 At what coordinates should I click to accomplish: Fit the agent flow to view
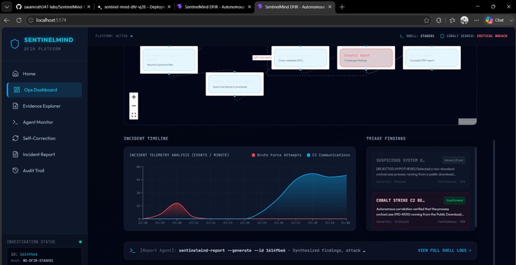(x=134, y=115)
